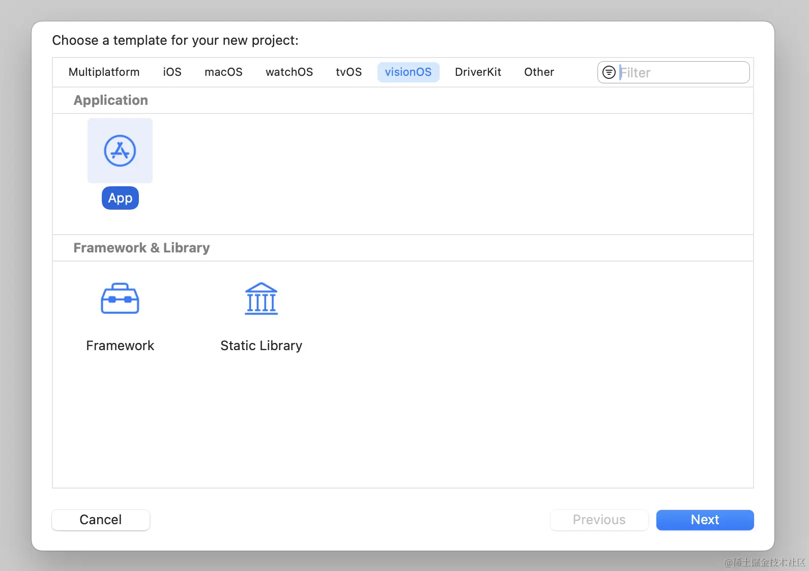Switch to the watchOS tab
This screenshot has height=571, width=809.
click(289, 72)
